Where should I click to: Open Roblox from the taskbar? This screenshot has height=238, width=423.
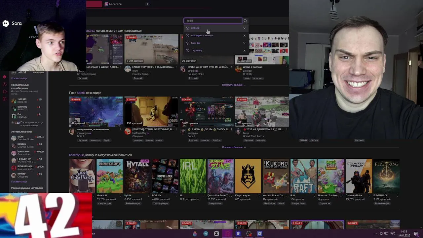(x=260, y=234)
